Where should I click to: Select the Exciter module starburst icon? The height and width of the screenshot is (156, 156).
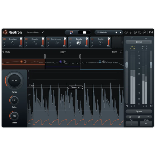coord(100,43)
